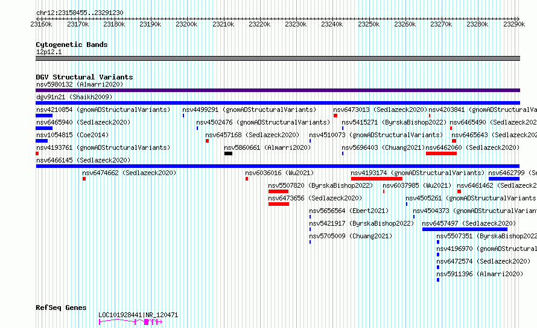Click the nsv6462799 variant label
Image resolution: width=537 pixels, height=328 pixels.
click(x=513, y=173)
